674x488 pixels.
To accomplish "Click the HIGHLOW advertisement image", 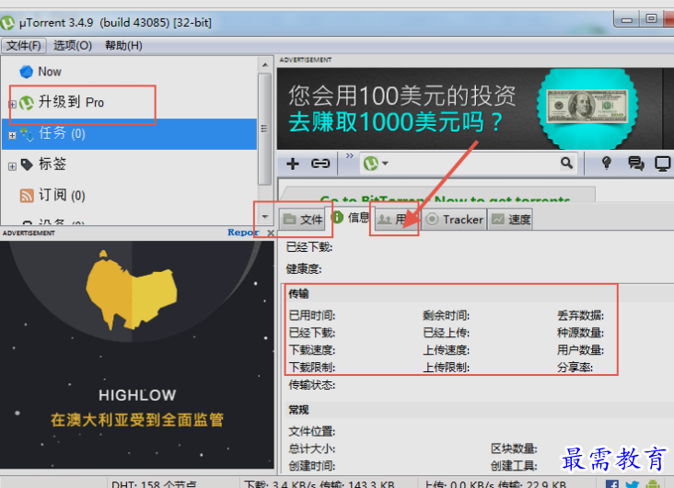I will (x=137, y=355).
